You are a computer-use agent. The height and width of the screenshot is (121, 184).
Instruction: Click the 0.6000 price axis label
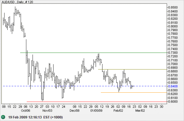coord(173,102)
